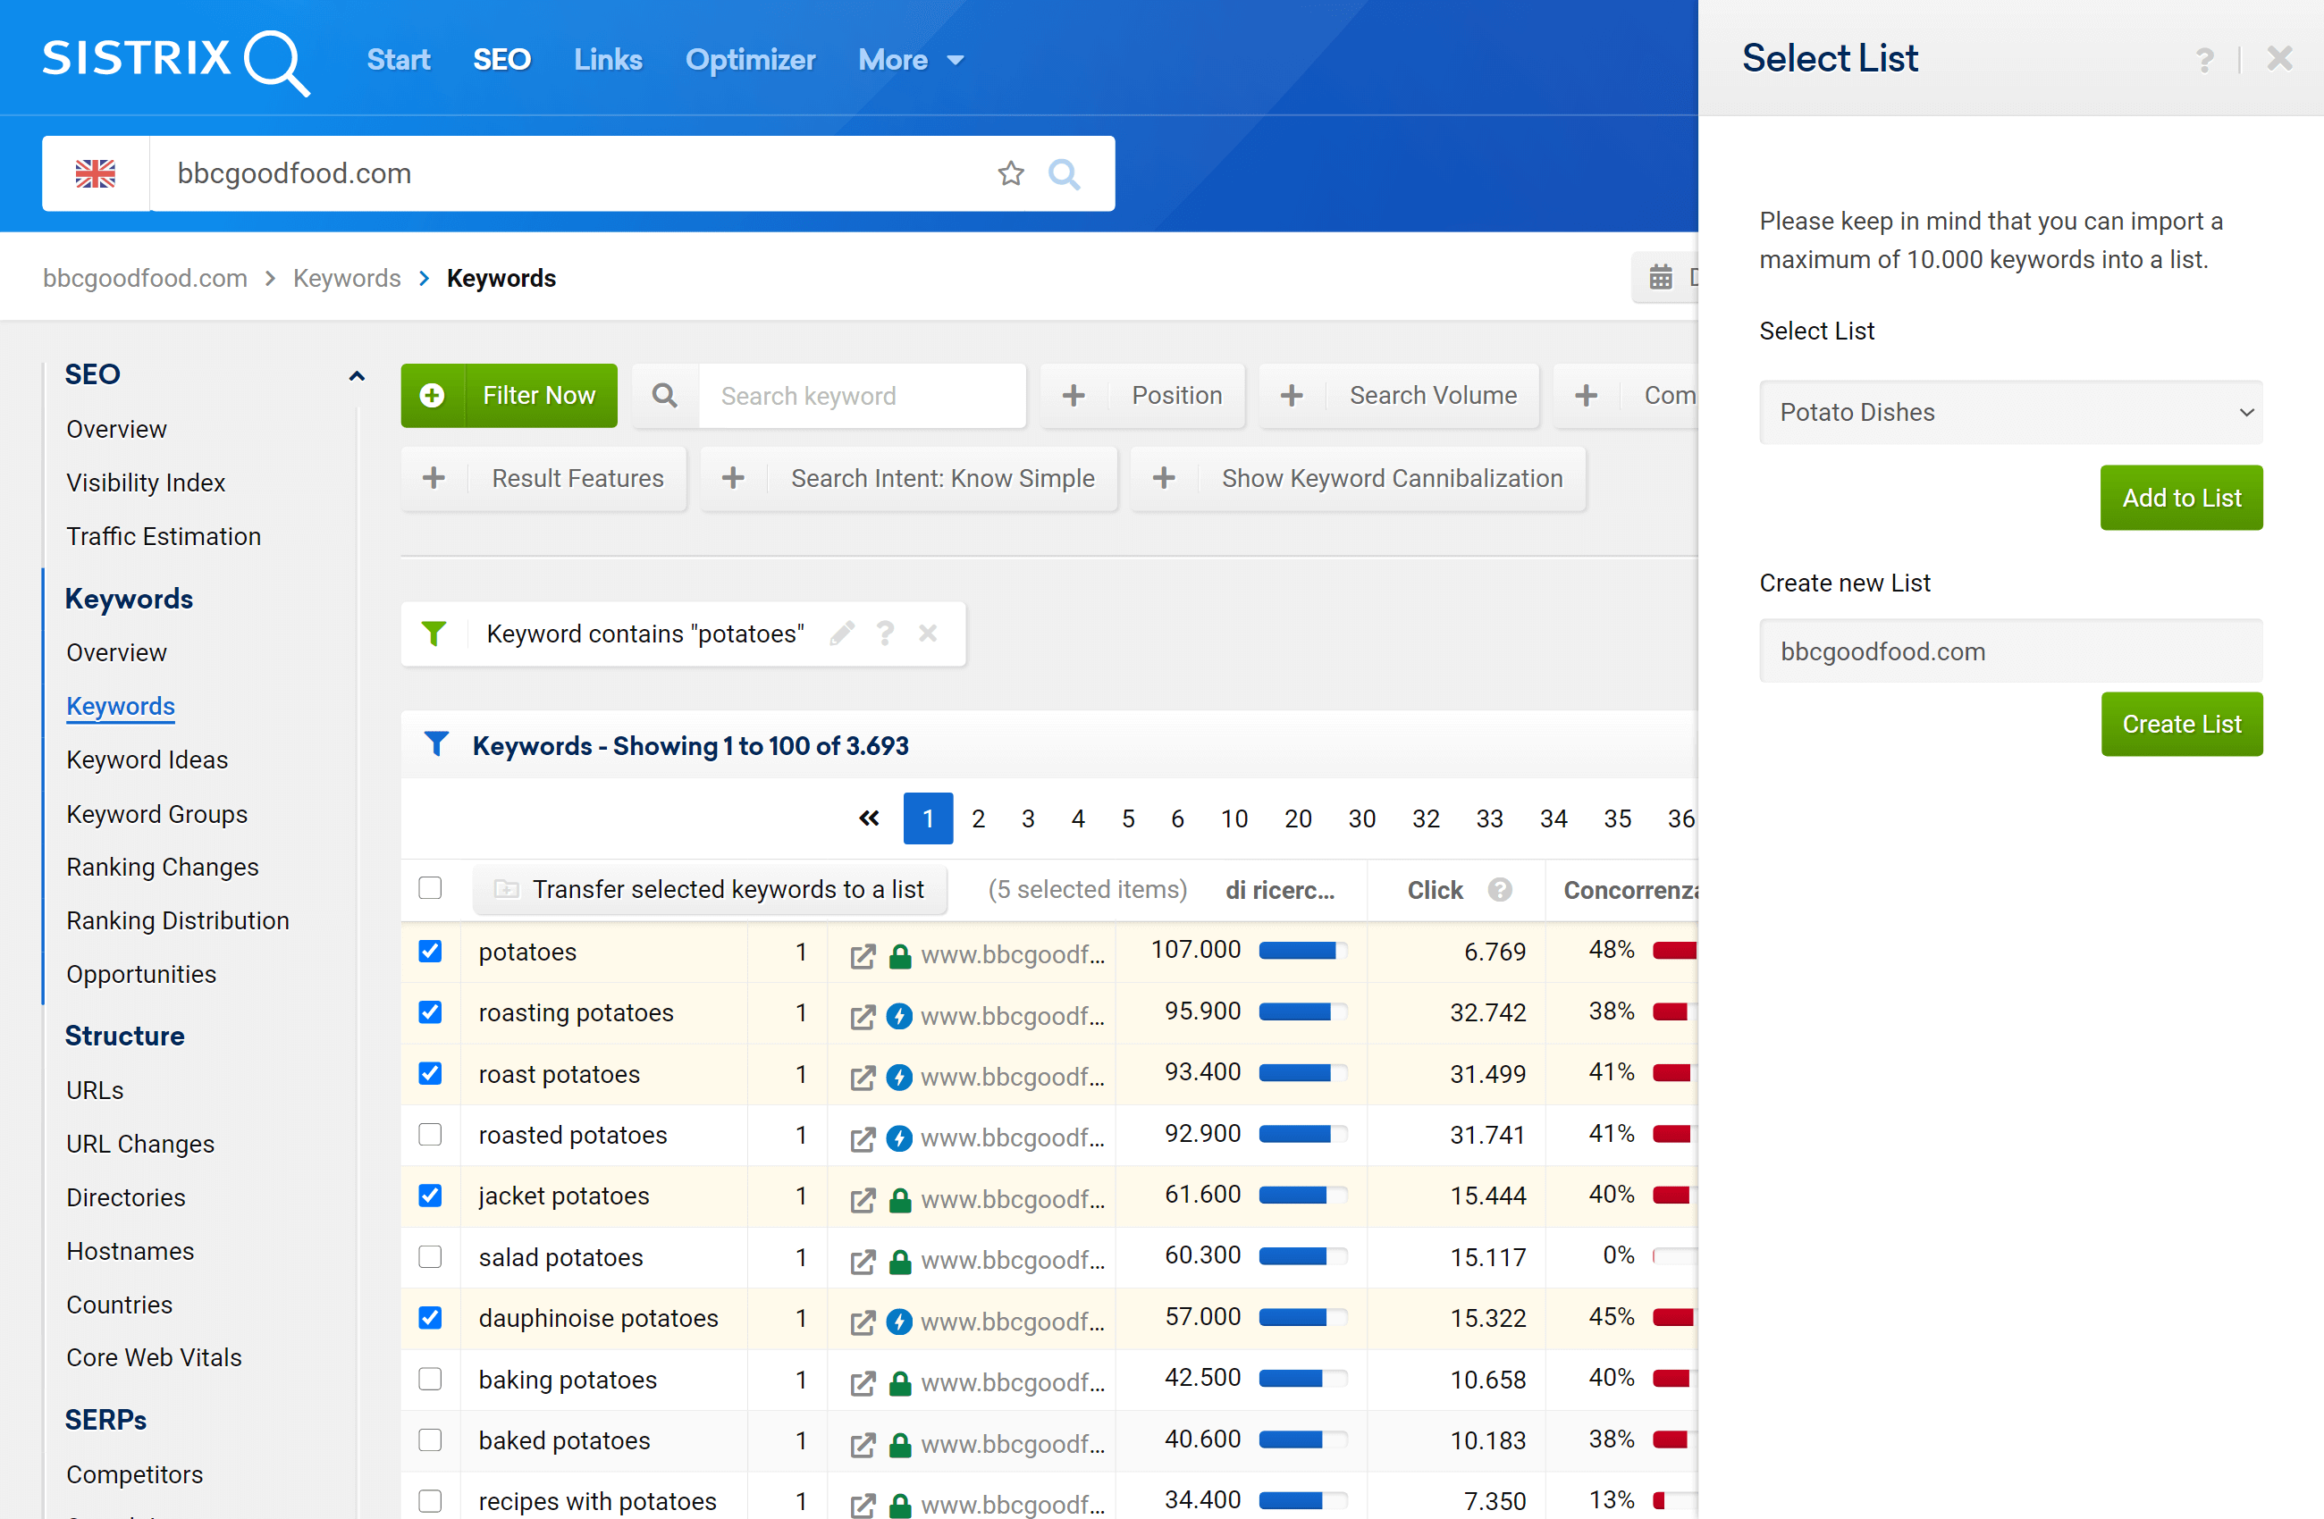Click the Create List button
Screen dimensions: 2324x1519
[2182, 725]
